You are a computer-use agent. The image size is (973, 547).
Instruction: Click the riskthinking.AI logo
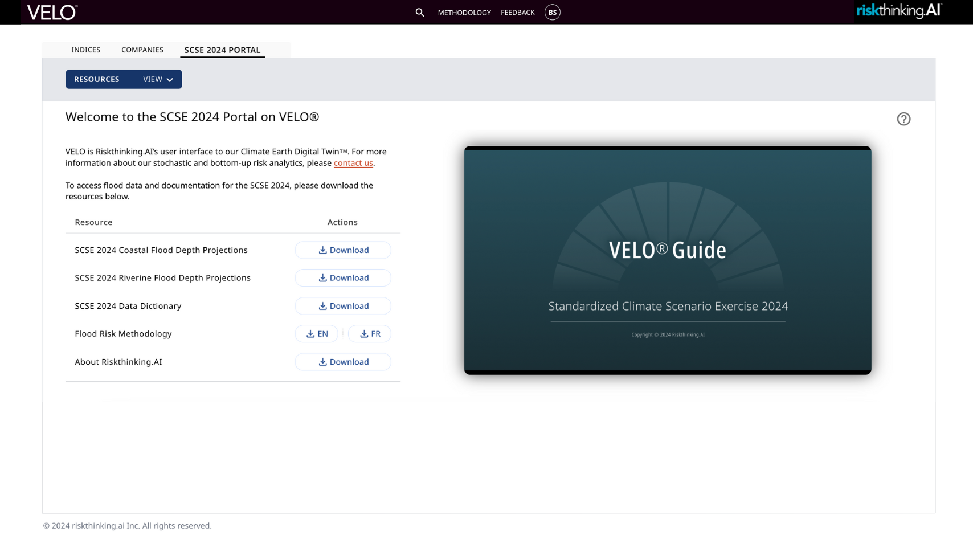(x=899, y=11)
